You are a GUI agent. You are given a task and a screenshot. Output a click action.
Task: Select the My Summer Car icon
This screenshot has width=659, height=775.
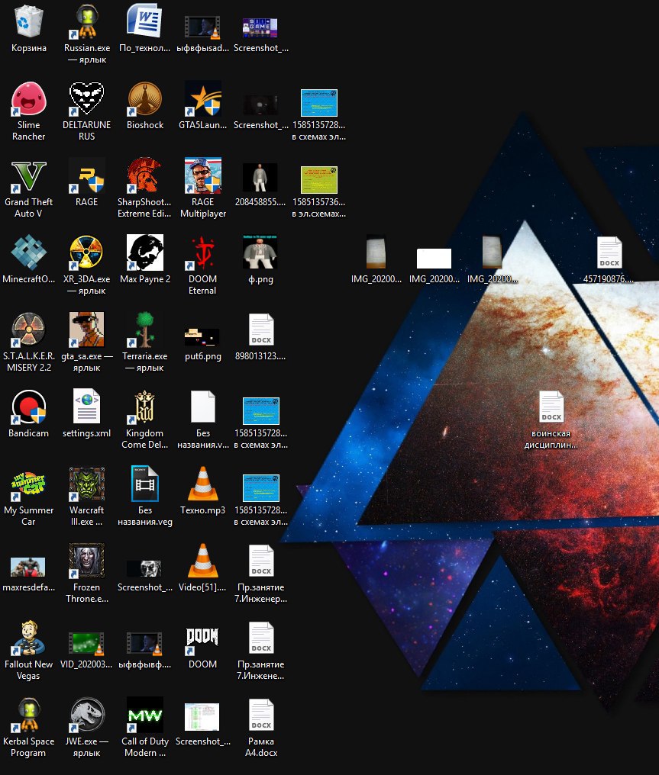[29, 484]
